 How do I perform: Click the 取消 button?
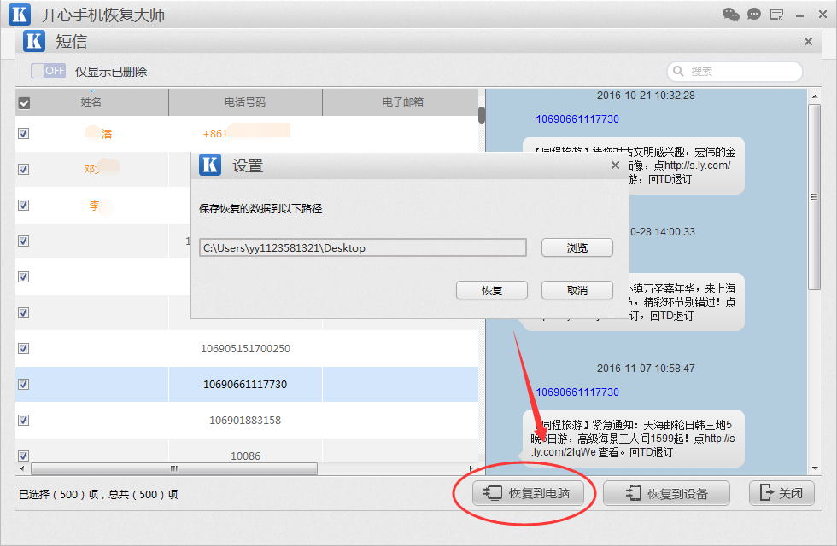coord(577,290)
